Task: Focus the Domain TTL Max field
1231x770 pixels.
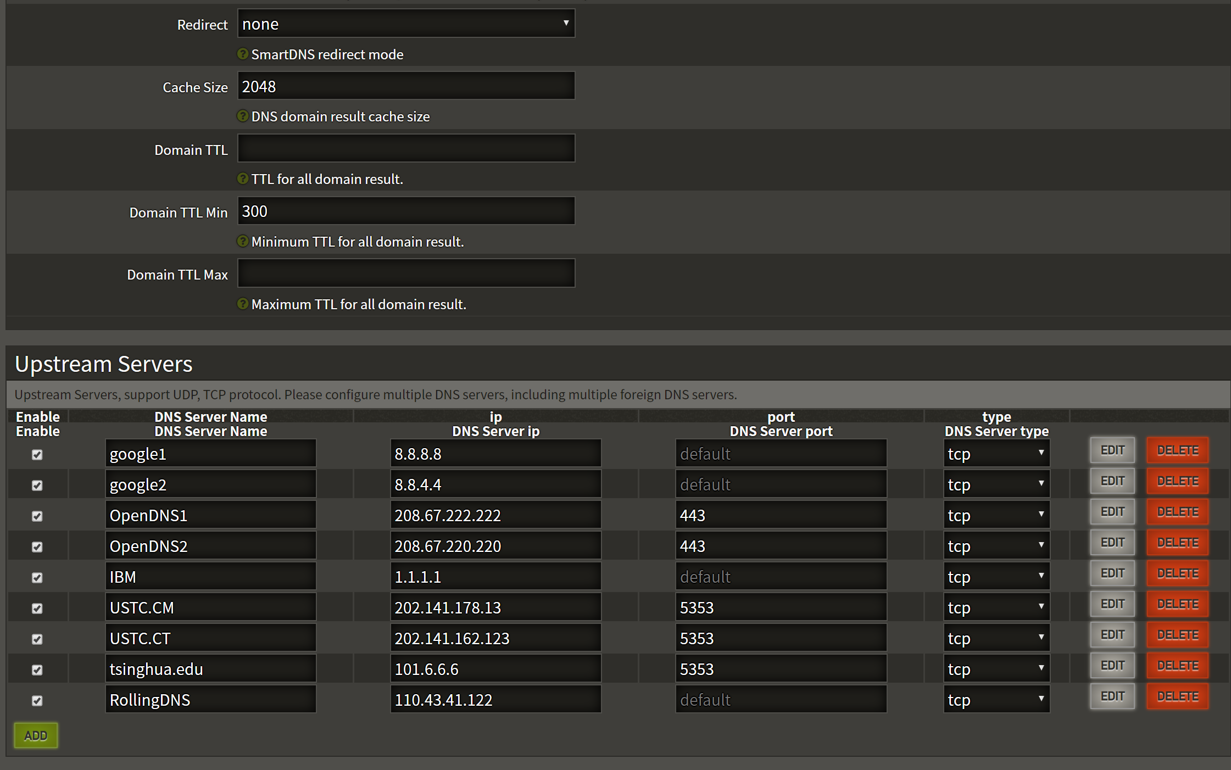Action: coord(406,274)
